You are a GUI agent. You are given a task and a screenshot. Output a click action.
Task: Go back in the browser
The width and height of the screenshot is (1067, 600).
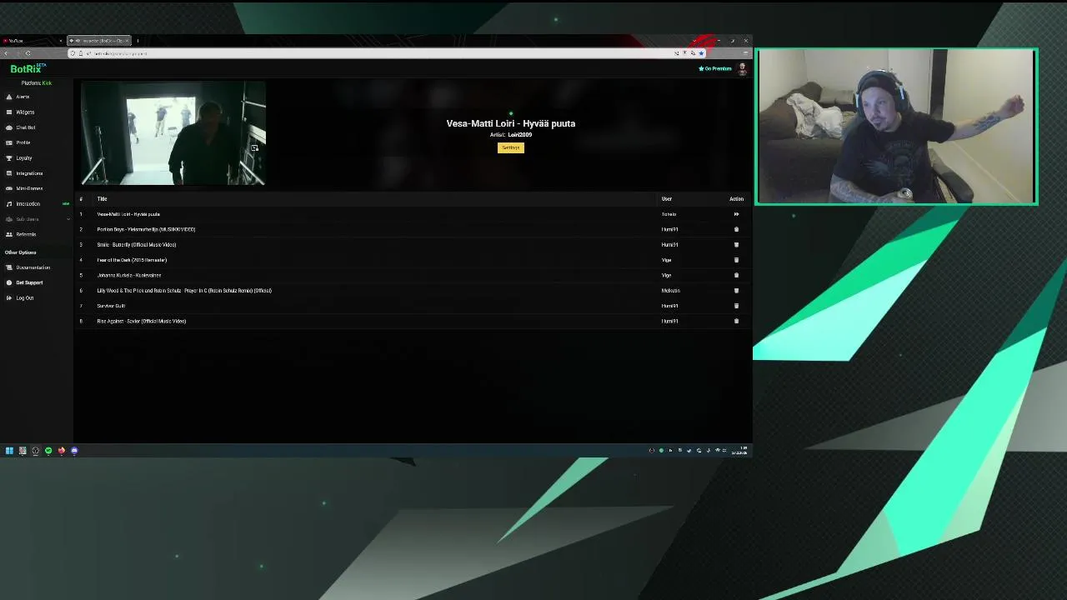pyautogui.click(x=6, y=53)
